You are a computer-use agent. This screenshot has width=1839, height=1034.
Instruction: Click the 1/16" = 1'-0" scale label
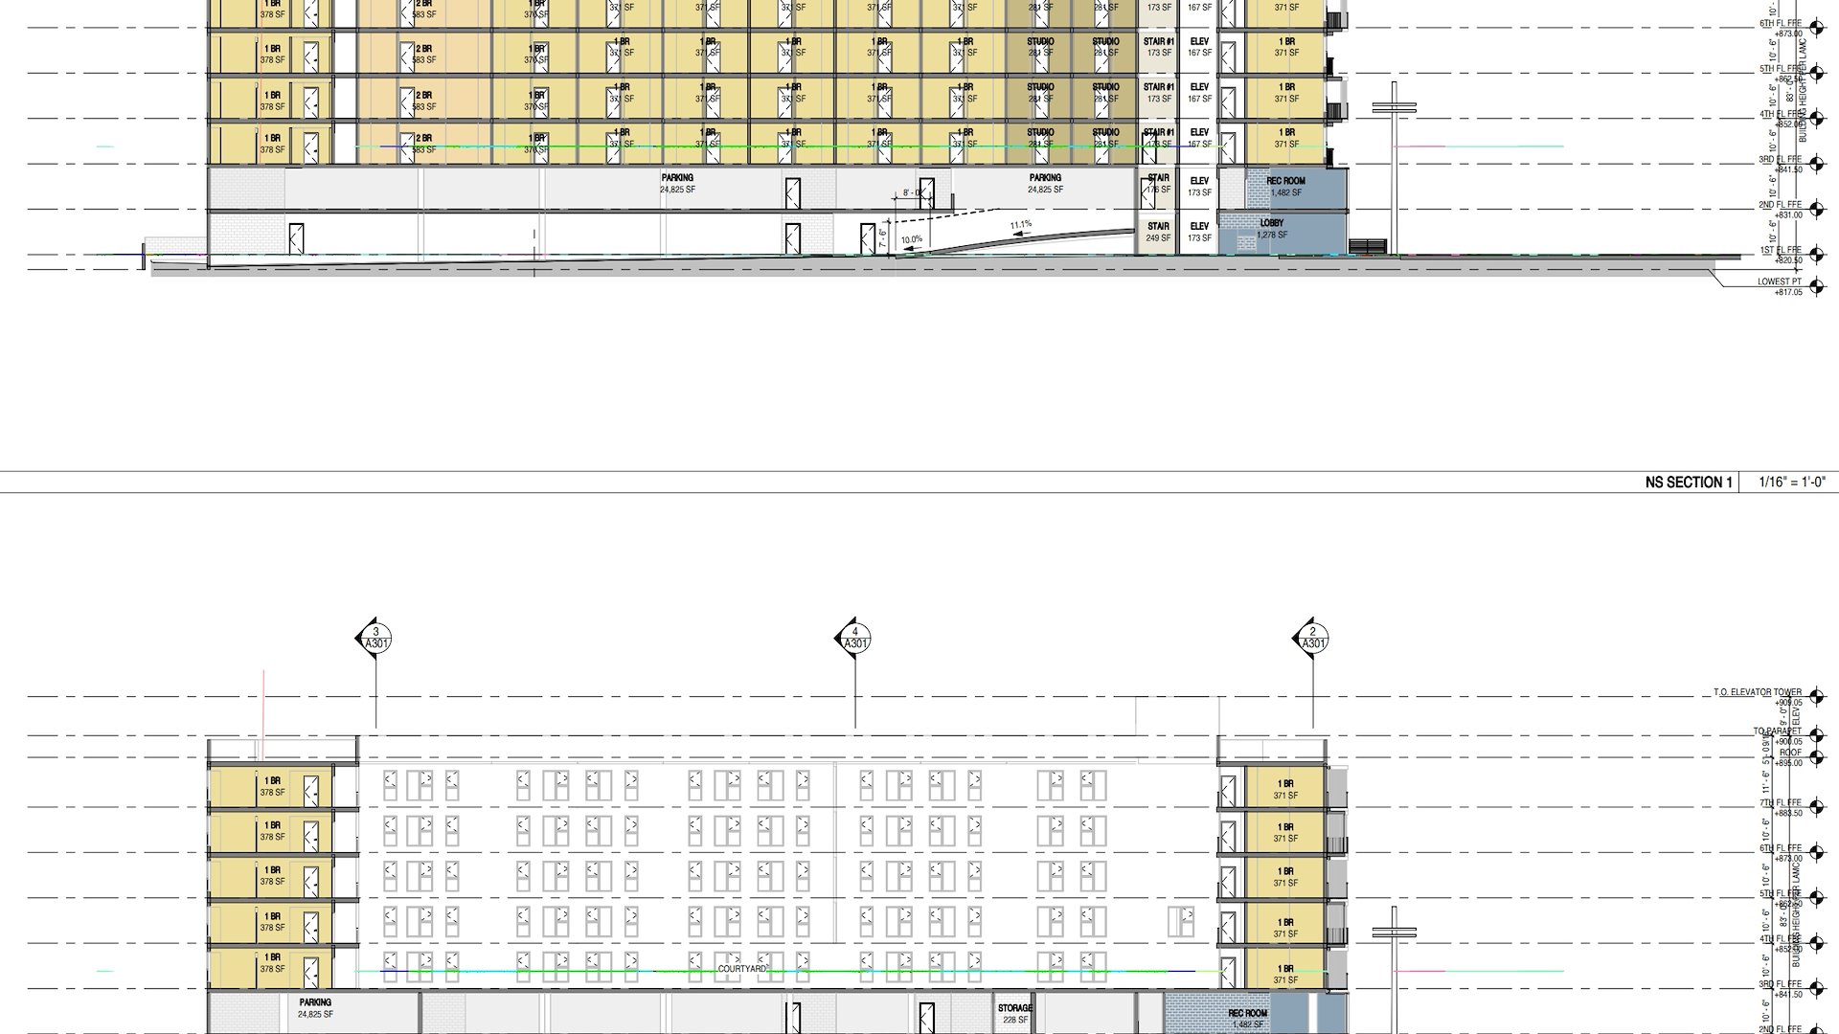click(x=1791, y=483)
